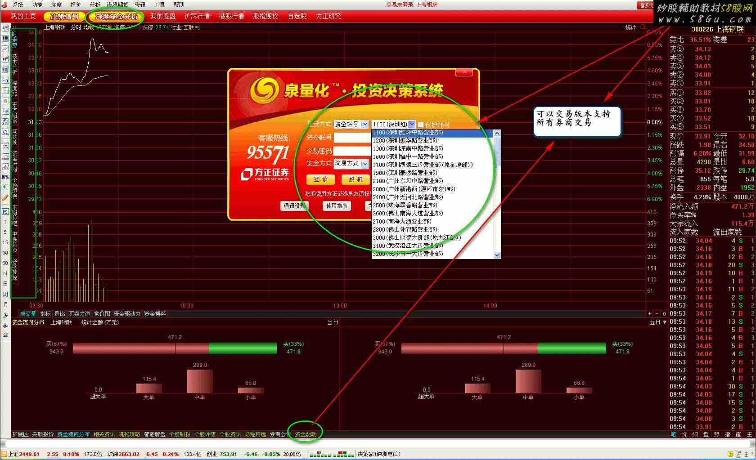Click the 资金帐号 input field
Viewport: 756px width, 460px height.
pos(352,138)
